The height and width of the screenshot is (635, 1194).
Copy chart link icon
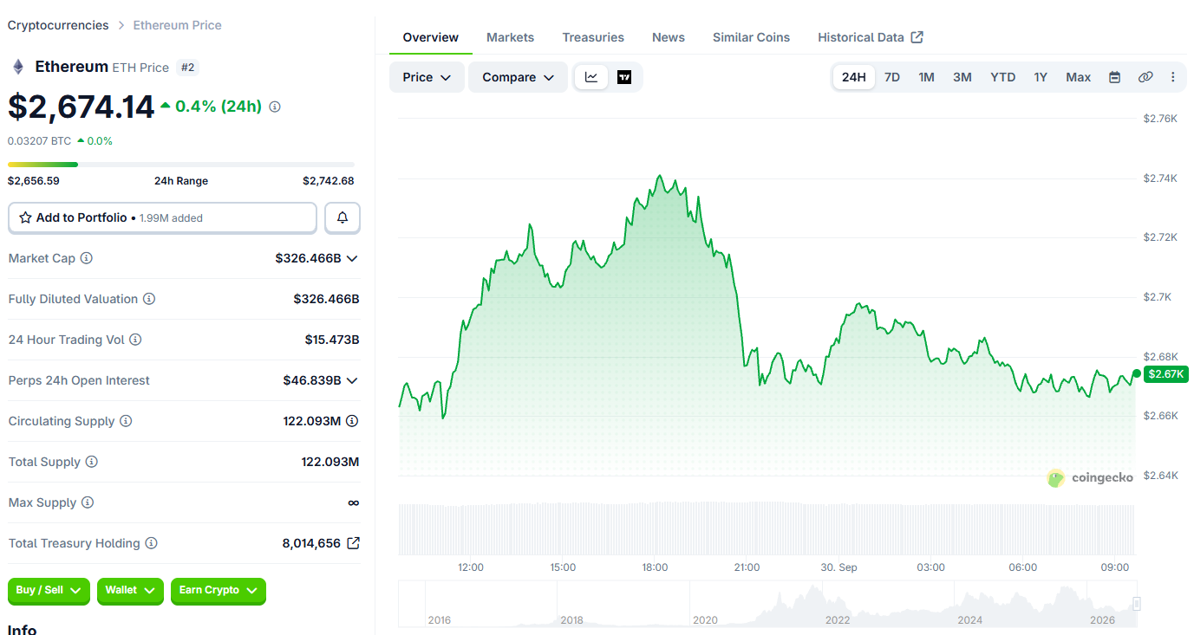pyautogui.click(x=1145, y=77)
